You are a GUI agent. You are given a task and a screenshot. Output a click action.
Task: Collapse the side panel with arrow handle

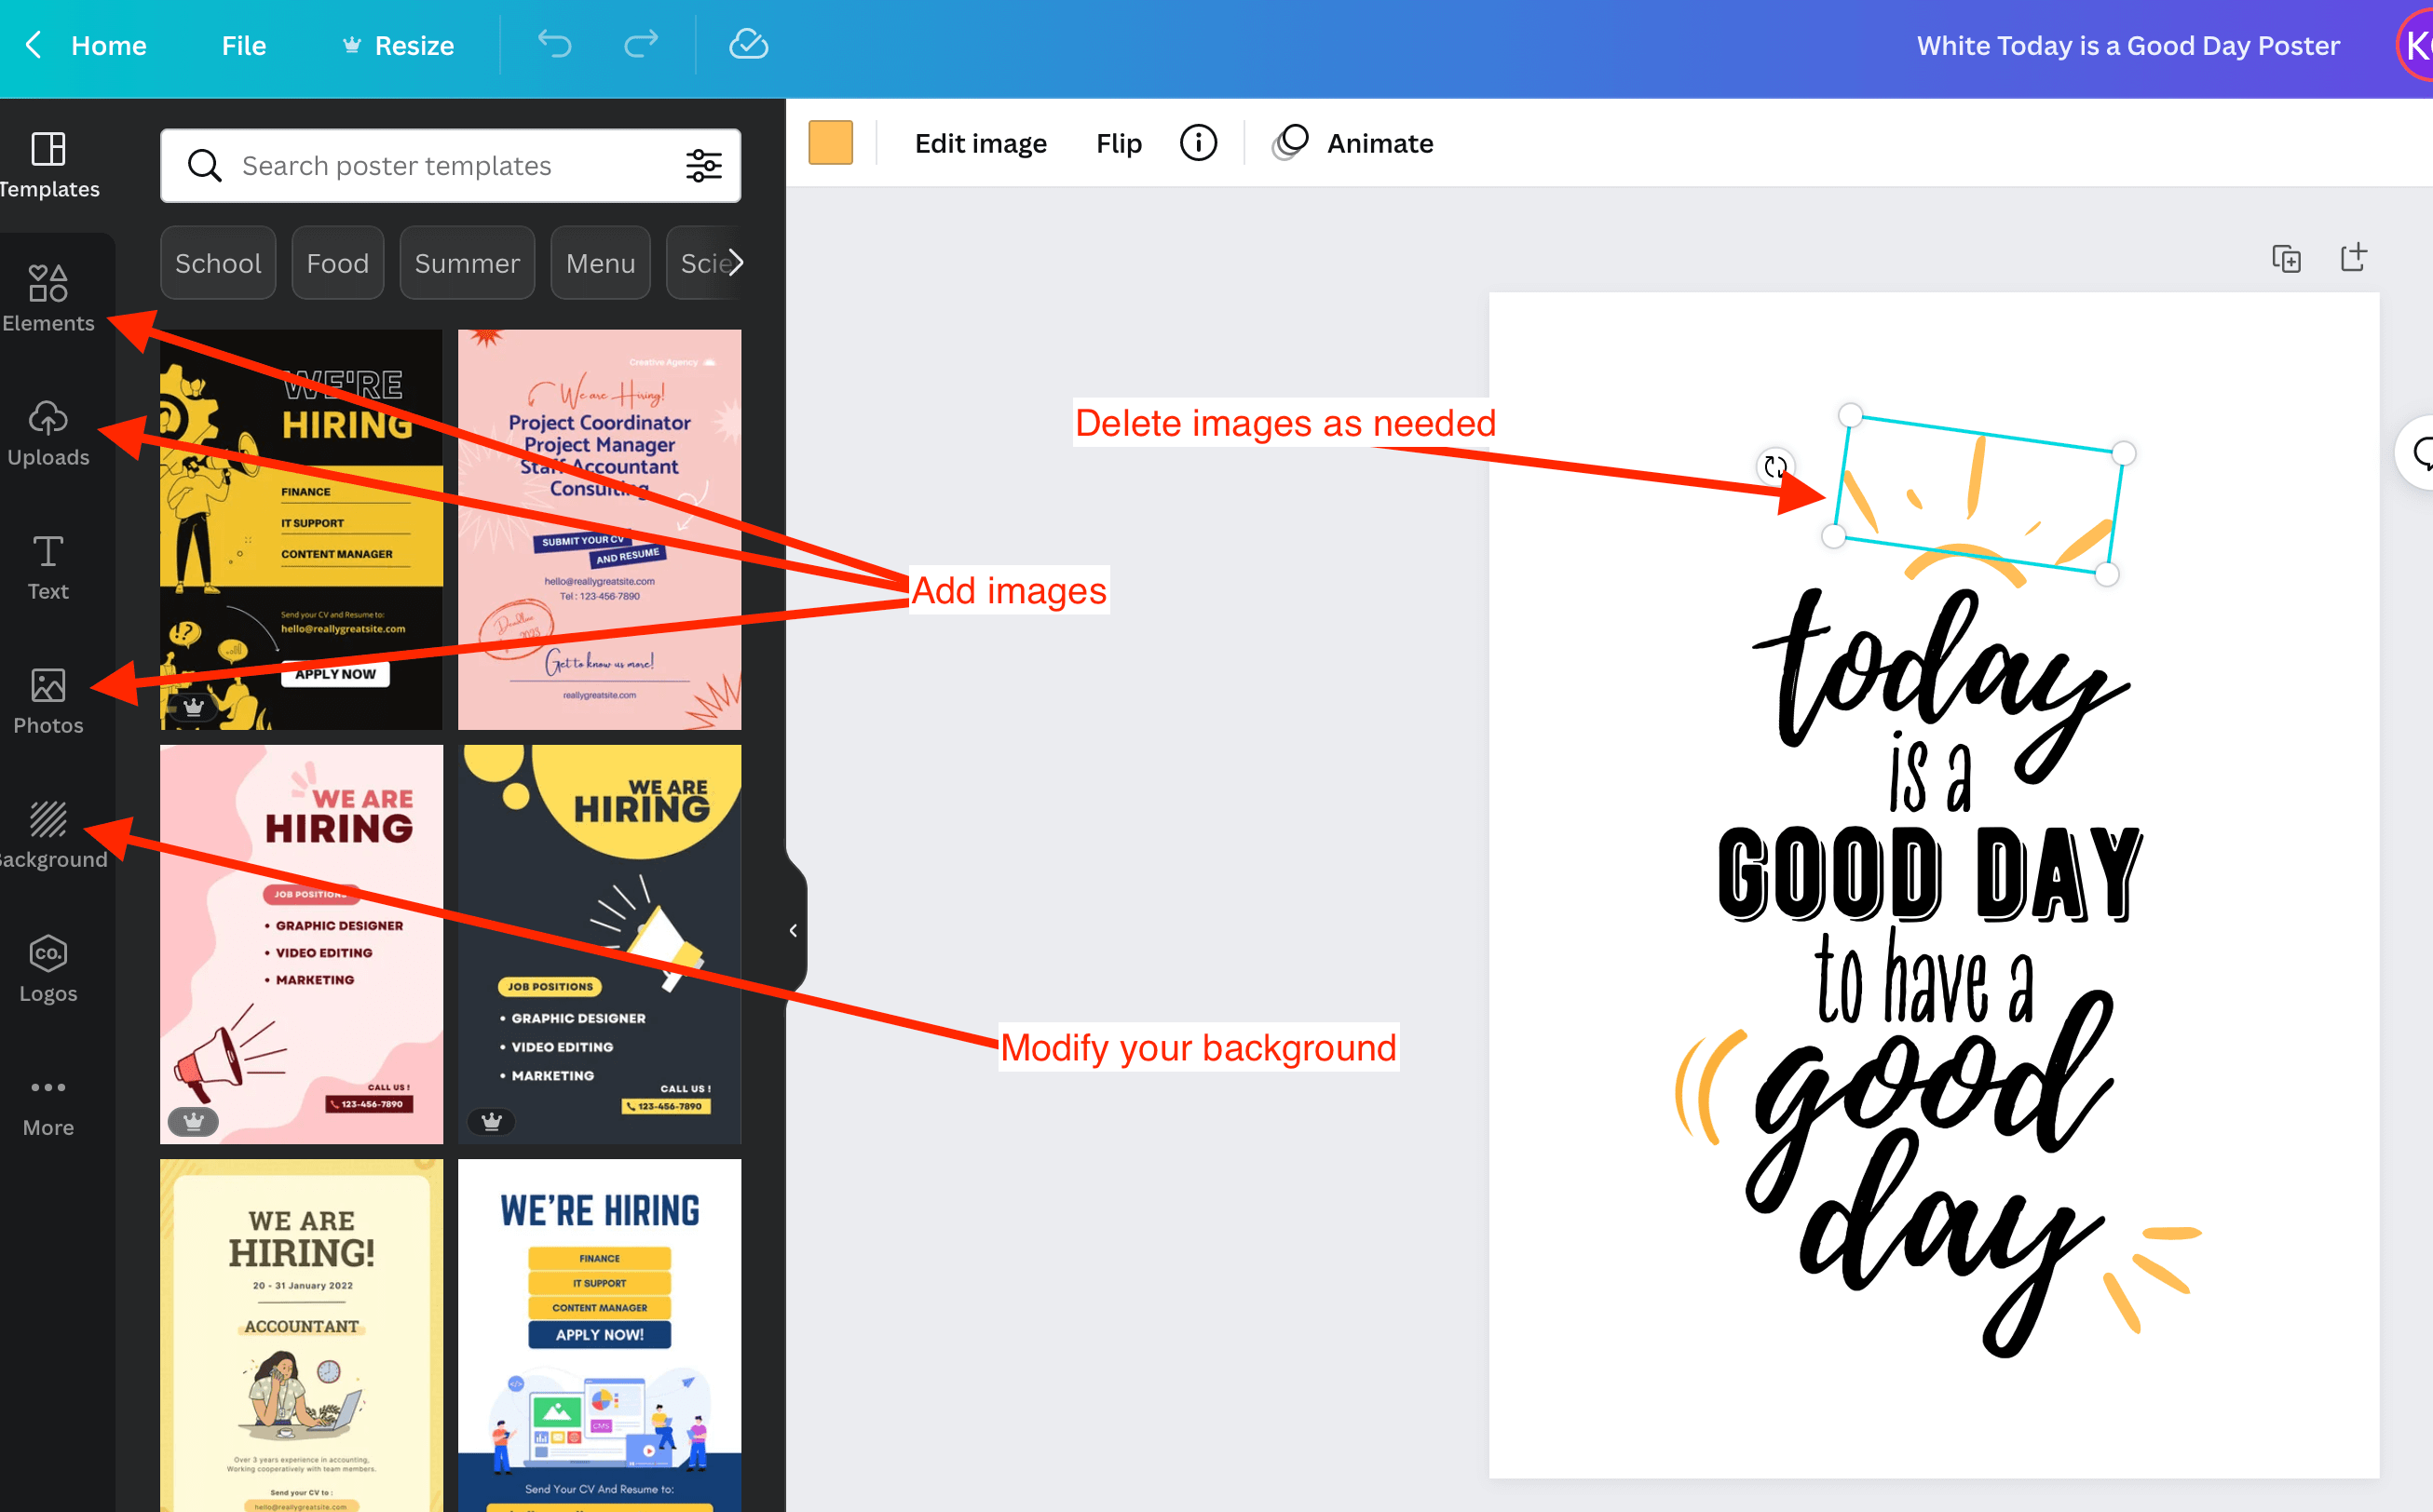coord(794,931)
